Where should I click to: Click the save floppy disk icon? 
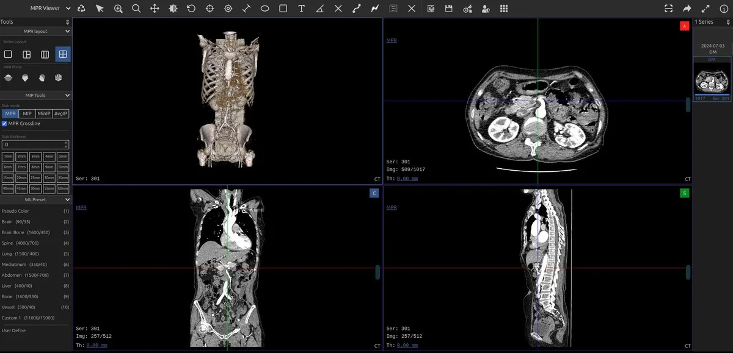(449, 9)
